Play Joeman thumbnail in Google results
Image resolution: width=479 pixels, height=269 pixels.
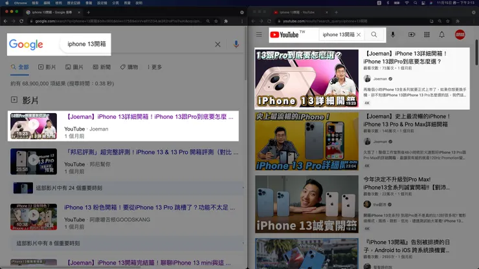click(34, 126)
